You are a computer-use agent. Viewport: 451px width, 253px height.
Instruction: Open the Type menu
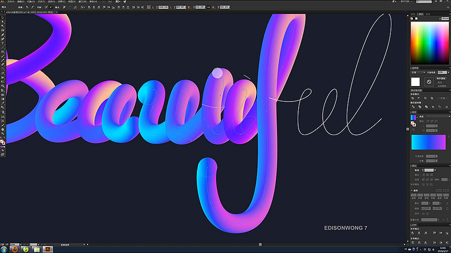point(41,1)
